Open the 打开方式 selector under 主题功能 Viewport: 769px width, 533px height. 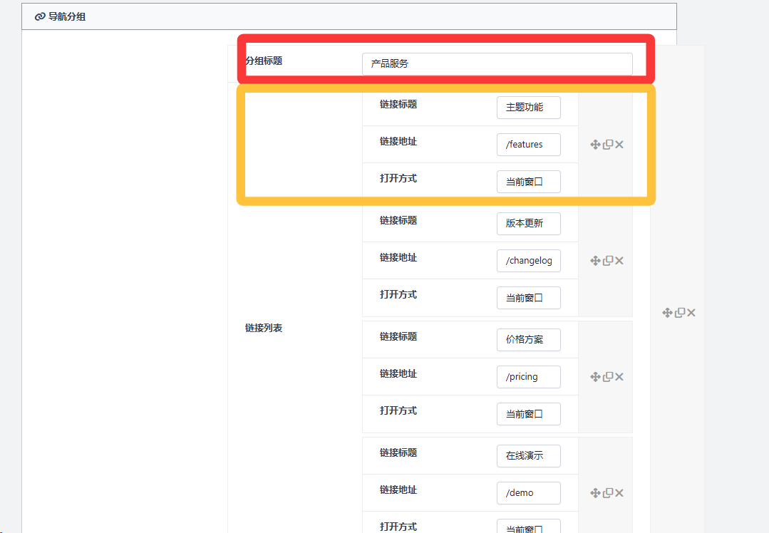coord(529,182)
